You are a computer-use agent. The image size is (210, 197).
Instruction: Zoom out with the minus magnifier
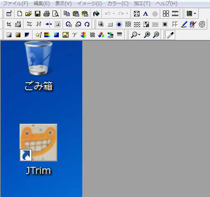[x=156, y=35]
